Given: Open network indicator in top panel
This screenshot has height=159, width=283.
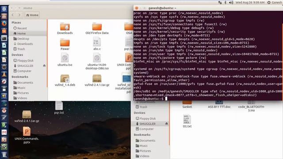Looking at the screenshot, I should pos(220,2).
